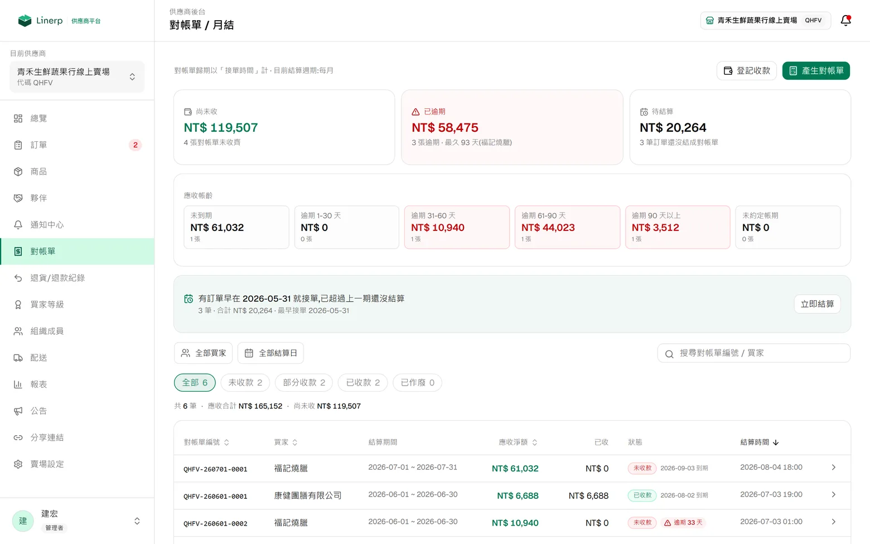Sort by 結算時間 column header

(759, 442)
